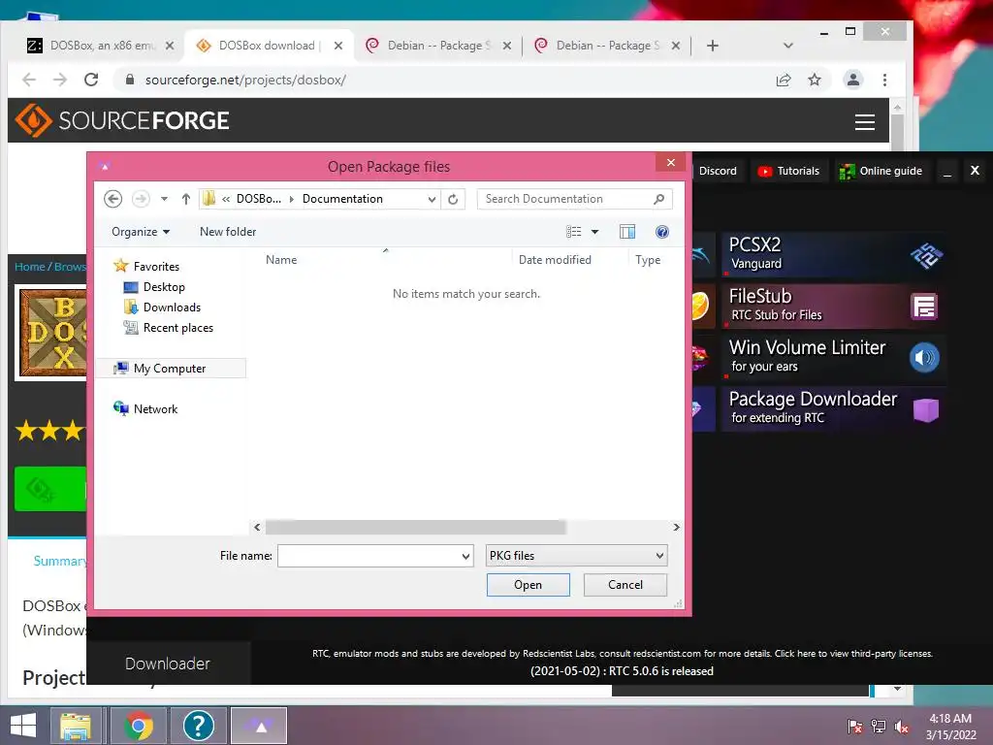Sort by Date modified column header
The height and width of the screenshot is (745, 993).
[555, 260]
